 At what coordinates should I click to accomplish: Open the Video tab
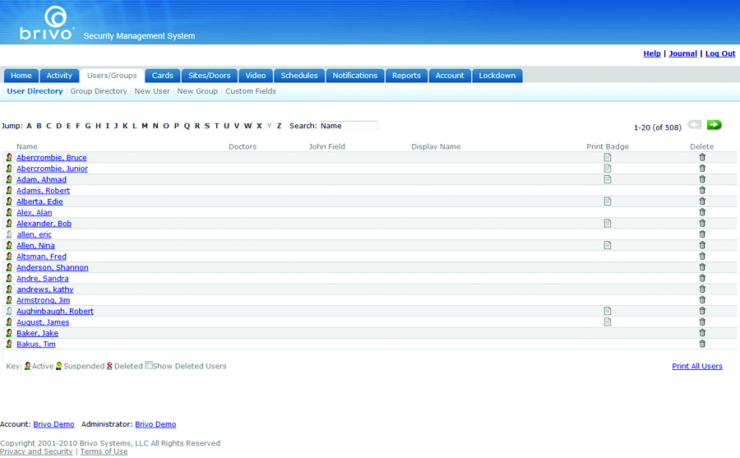256,76
